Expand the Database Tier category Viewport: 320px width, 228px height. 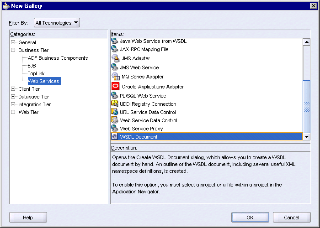[x=13, y=97]
